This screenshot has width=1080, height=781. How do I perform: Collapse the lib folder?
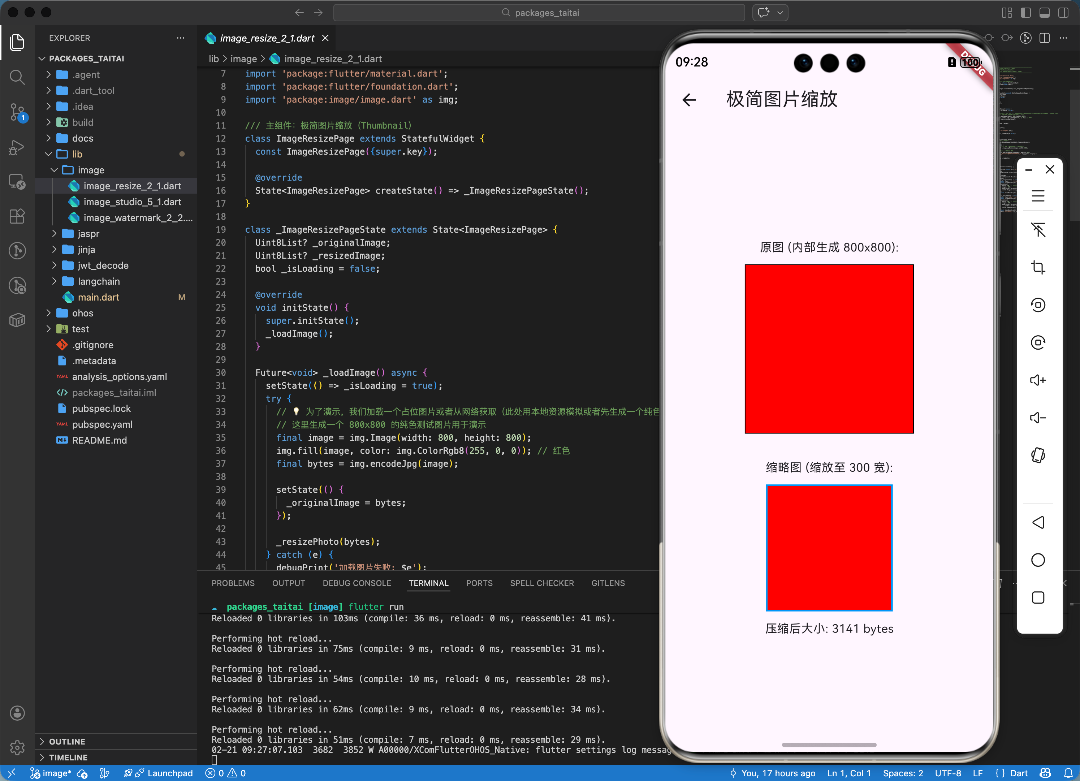(77, 154)
